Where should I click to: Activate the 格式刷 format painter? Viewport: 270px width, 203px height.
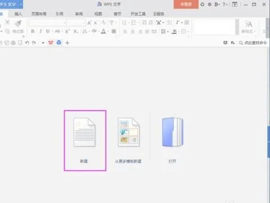pos(18,27)
